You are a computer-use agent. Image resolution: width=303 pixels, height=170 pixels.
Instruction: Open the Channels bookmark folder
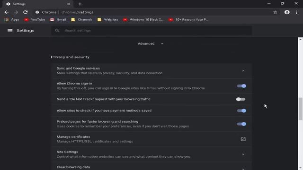[x=81, y=19]
